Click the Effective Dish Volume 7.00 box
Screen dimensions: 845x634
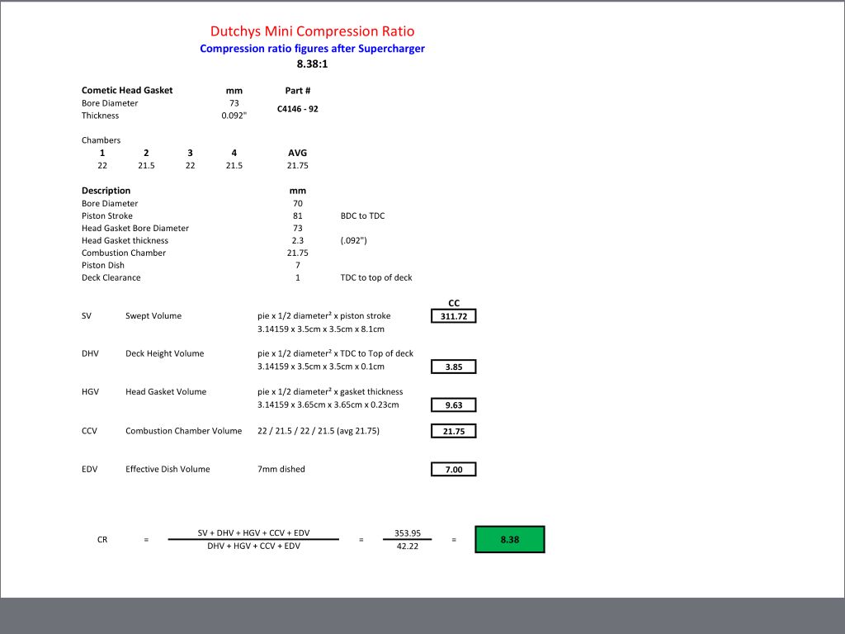pos(453,469)
